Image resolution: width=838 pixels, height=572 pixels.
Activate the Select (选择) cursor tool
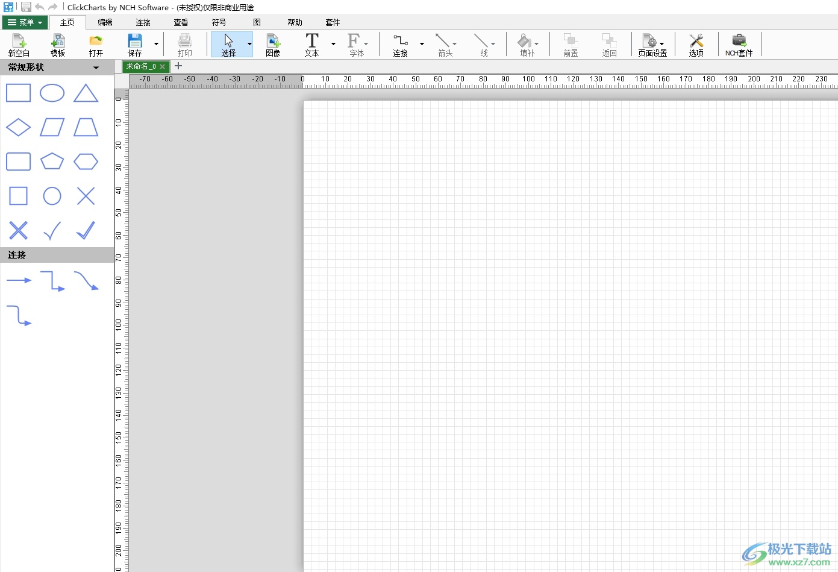(x=229, y=45)
